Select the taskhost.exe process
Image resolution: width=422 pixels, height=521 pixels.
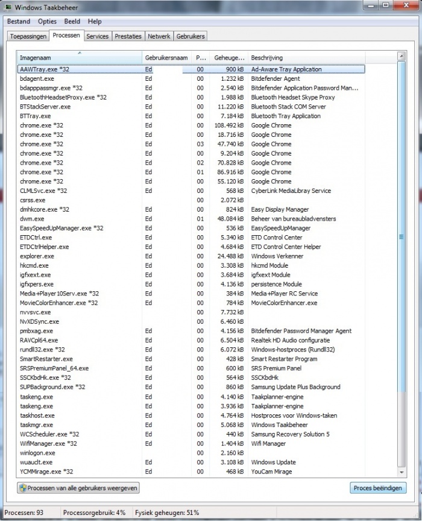(191, 415)
